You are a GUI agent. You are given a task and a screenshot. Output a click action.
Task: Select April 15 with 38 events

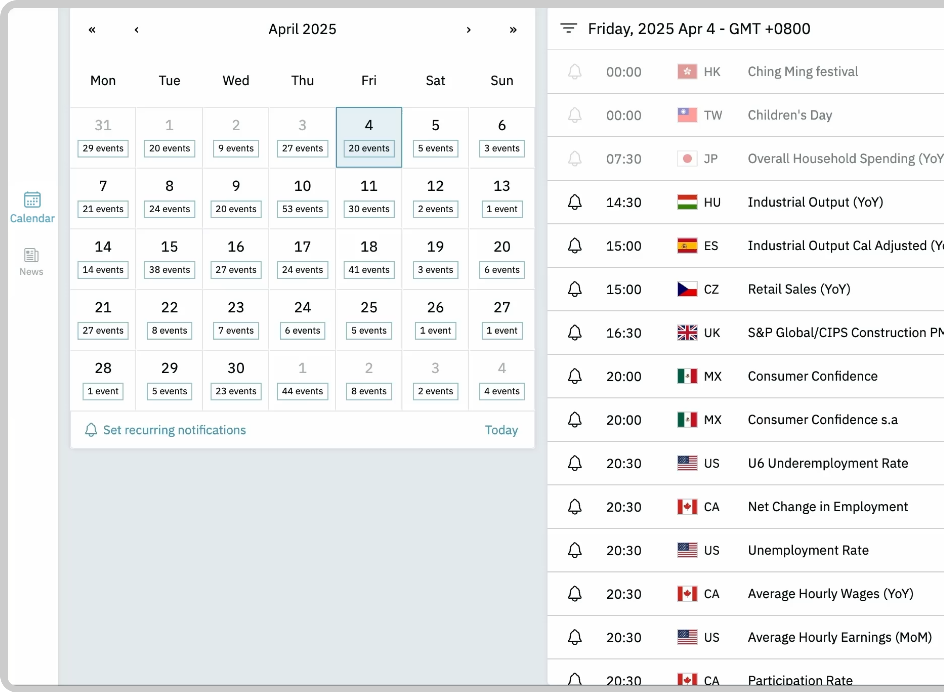[x=169, y=259]
